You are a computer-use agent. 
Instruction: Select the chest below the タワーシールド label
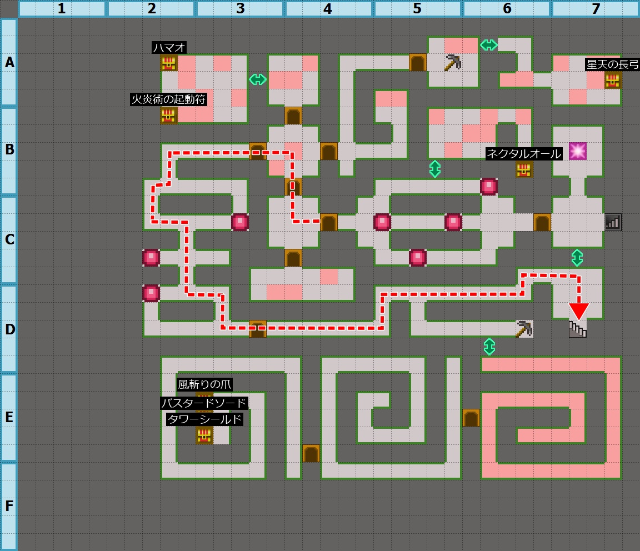pos(204,435)
